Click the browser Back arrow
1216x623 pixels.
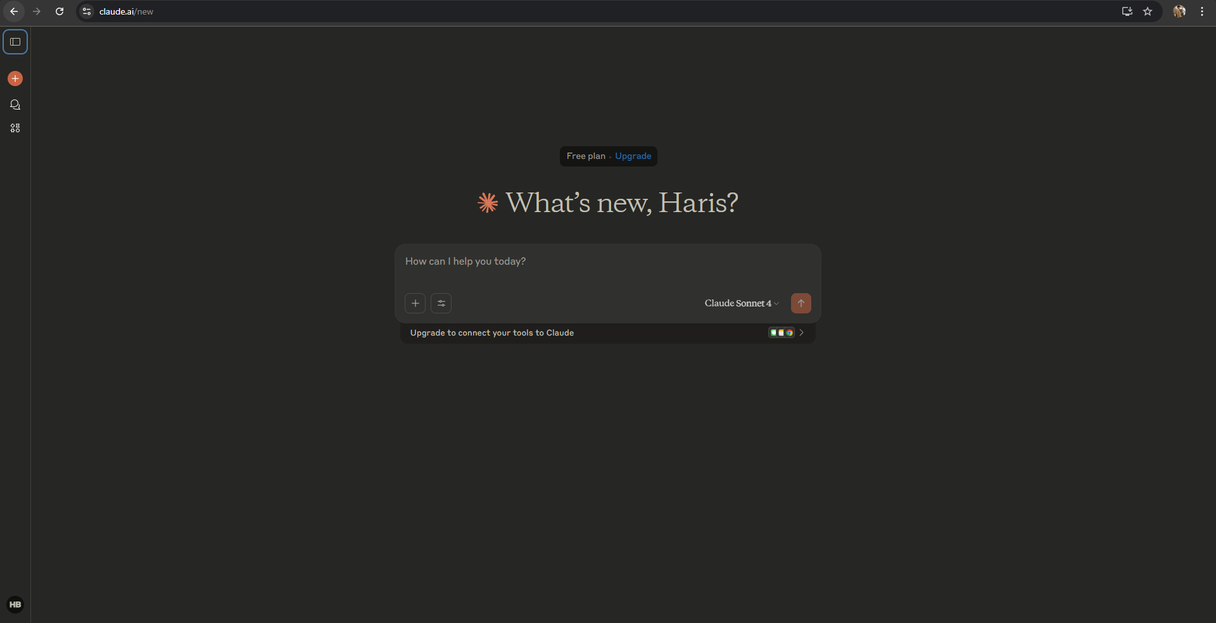click(x=14, y=11)
